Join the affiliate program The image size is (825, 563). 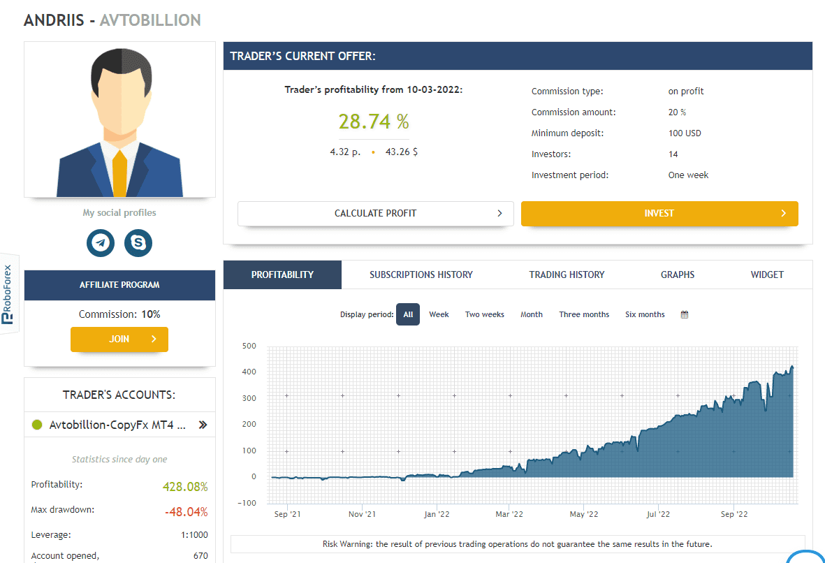[119, 339]
